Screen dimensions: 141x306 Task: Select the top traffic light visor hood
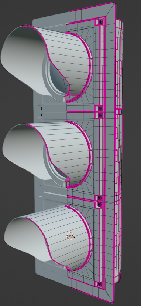pos(47,63)
